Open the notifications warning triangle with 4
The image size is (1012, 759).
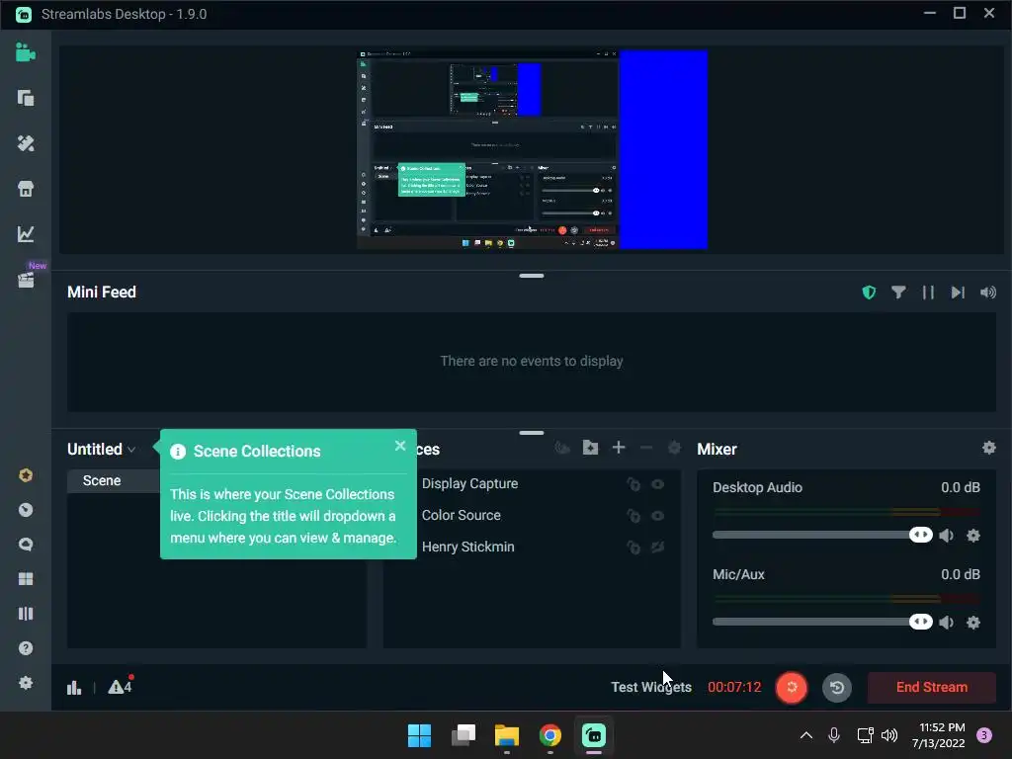[121, 686]
